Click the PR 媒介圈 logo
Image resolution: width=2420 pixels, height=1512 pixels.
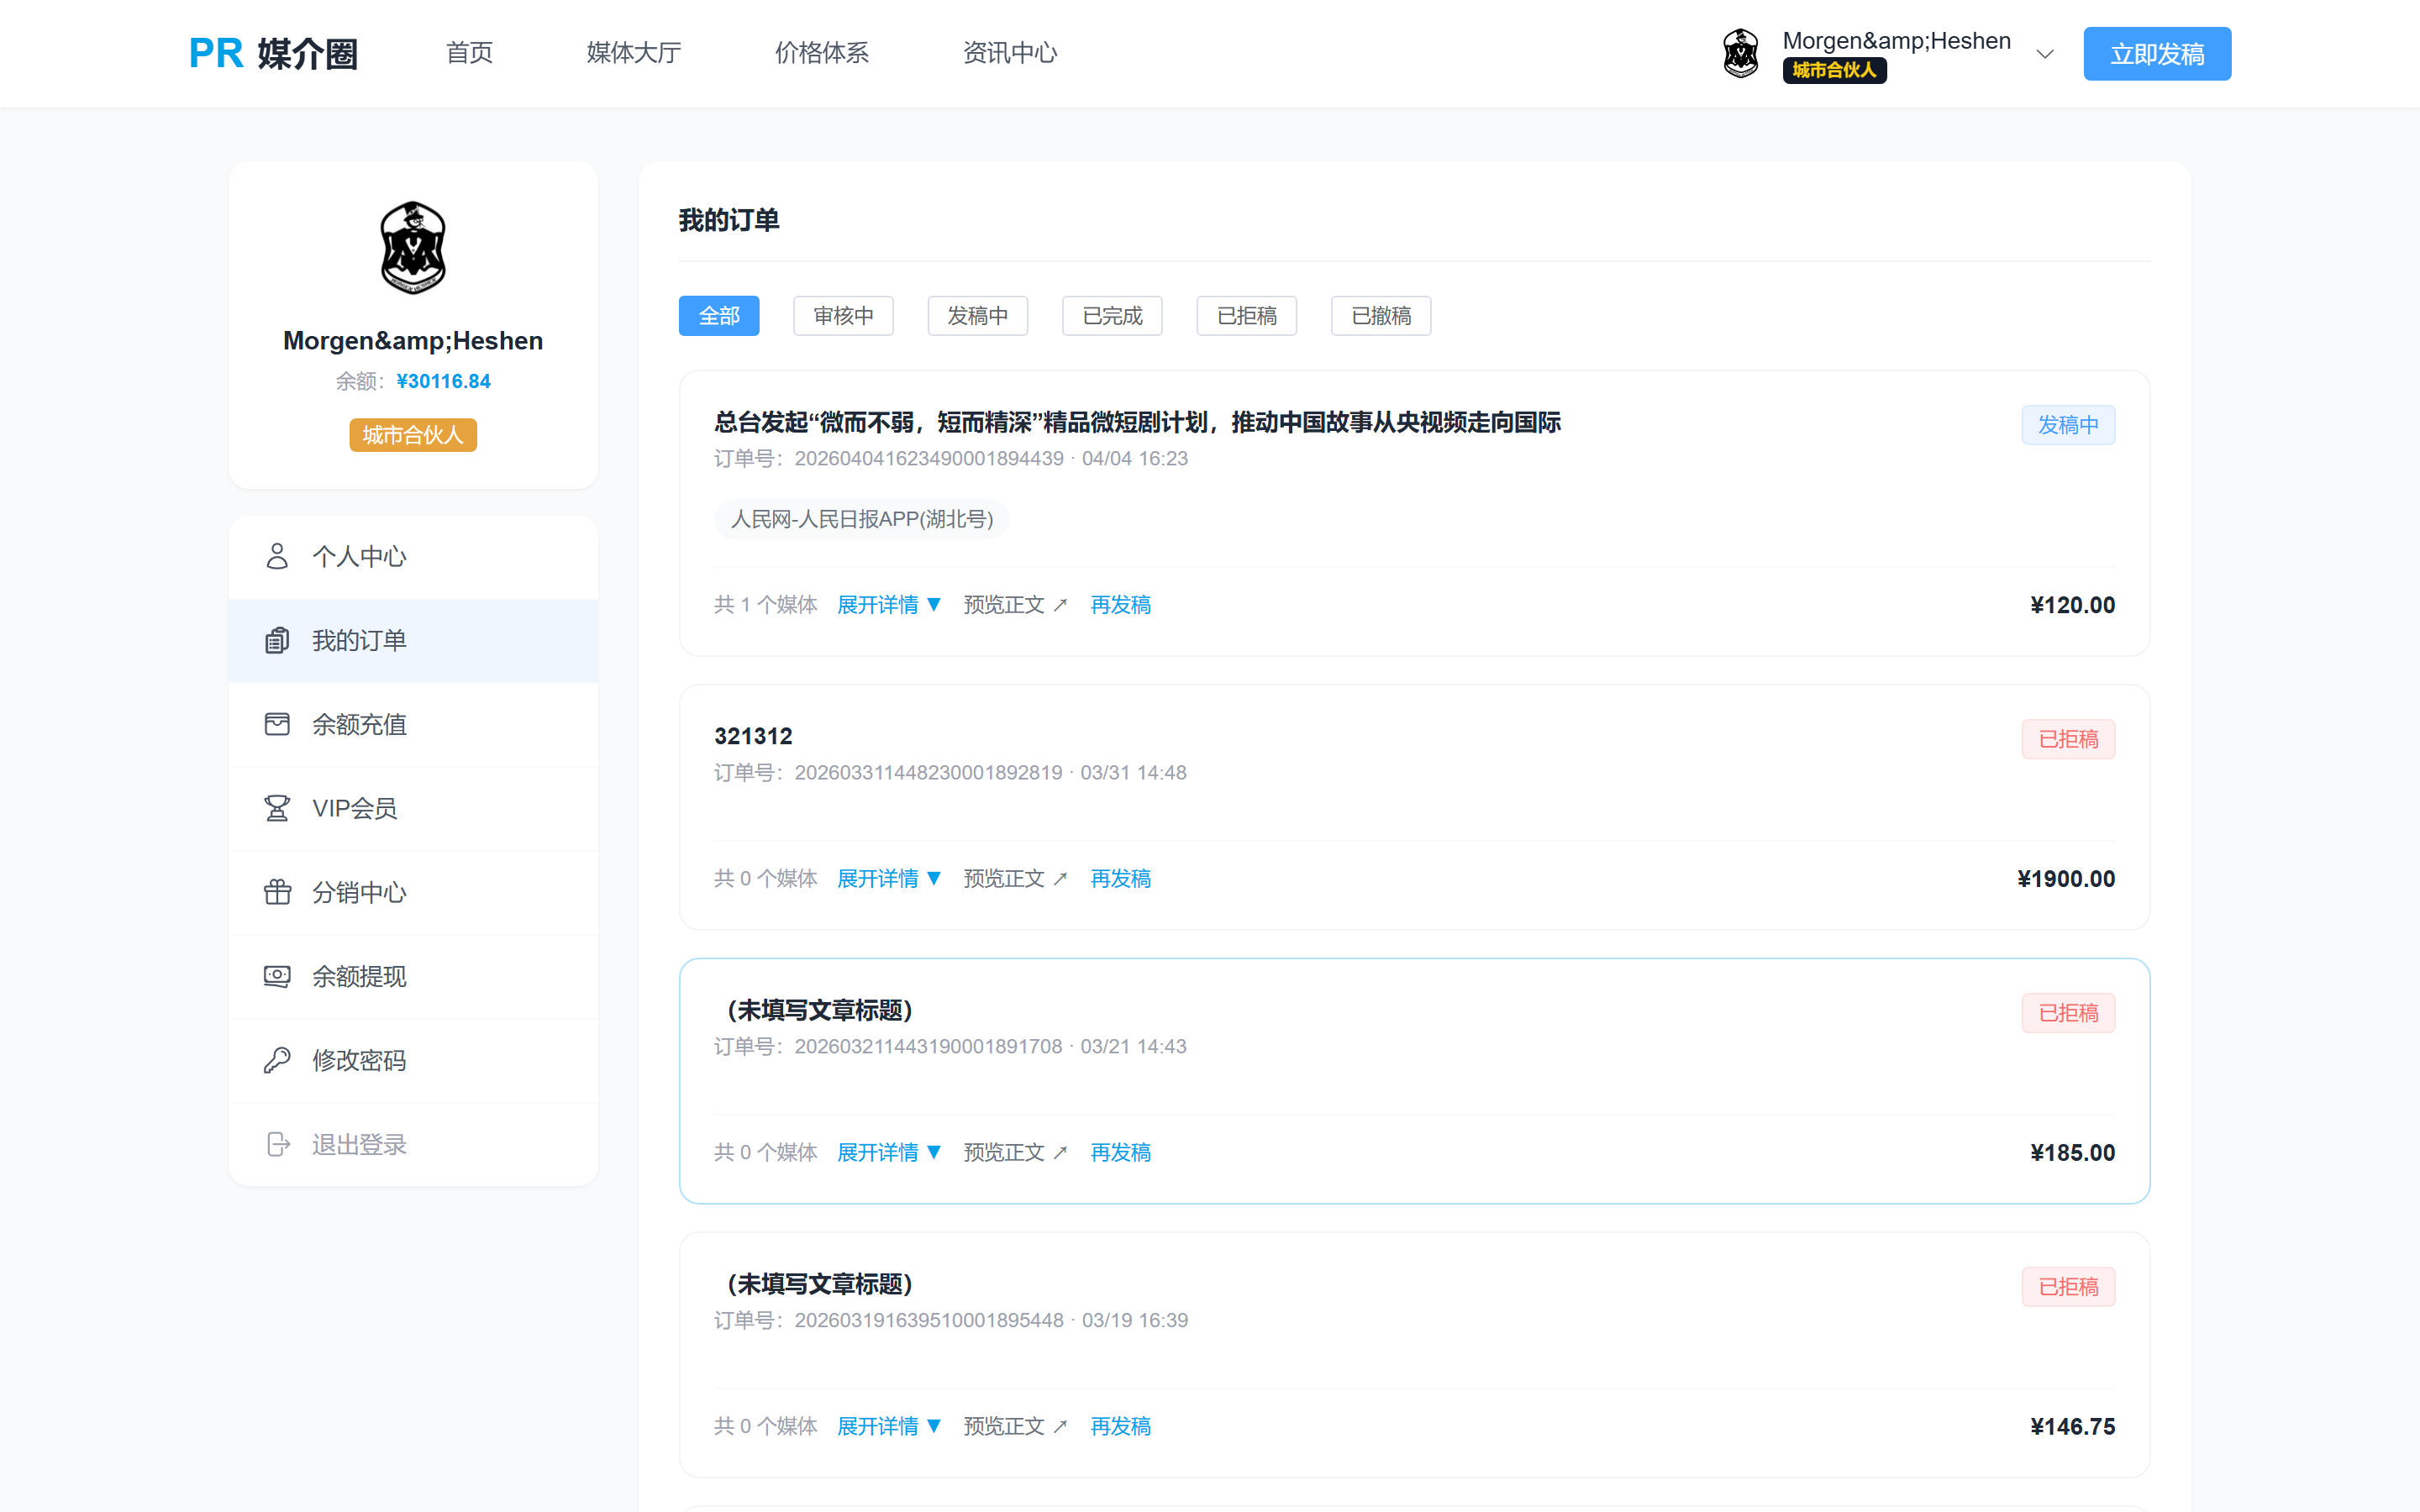(273, 53)
